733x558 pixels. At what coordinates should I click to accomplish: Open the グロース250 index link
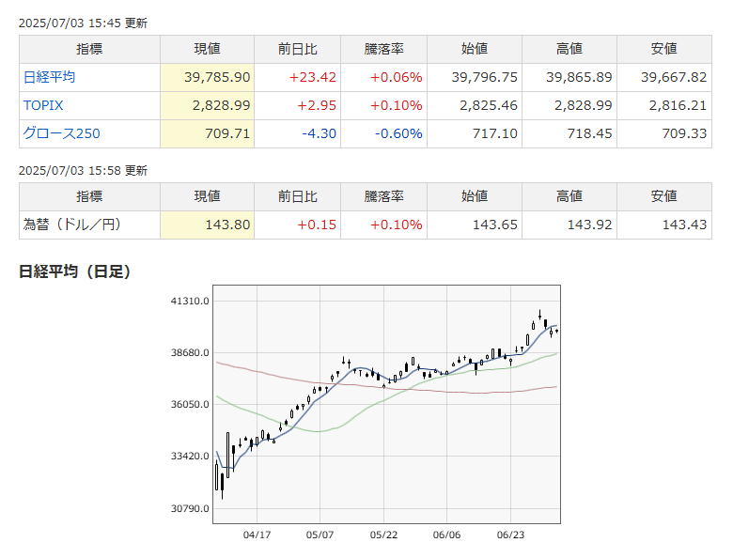point(61,133)
